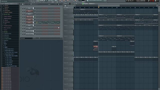Toggle the Lead 2 channel select indicator
Screen dimensions: 160x90
[x=35, y=22]
